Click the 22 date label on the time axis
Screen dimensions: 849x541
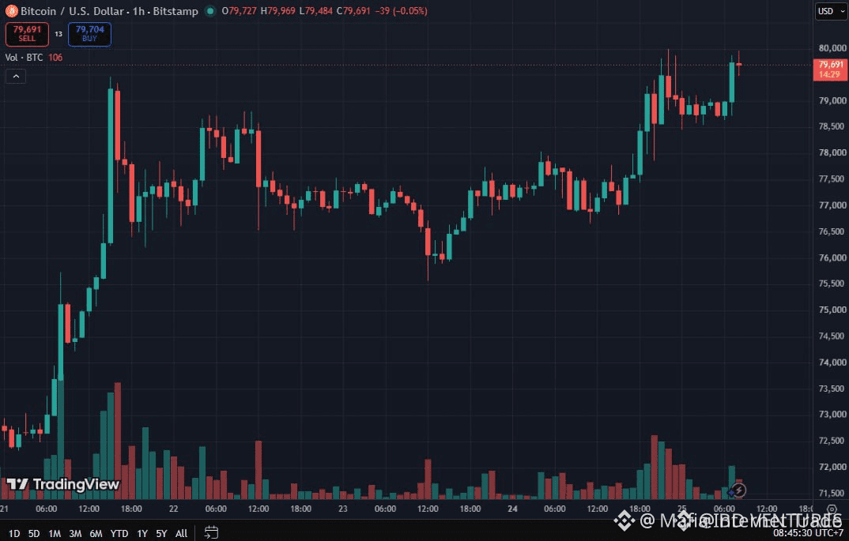point(173,509)
